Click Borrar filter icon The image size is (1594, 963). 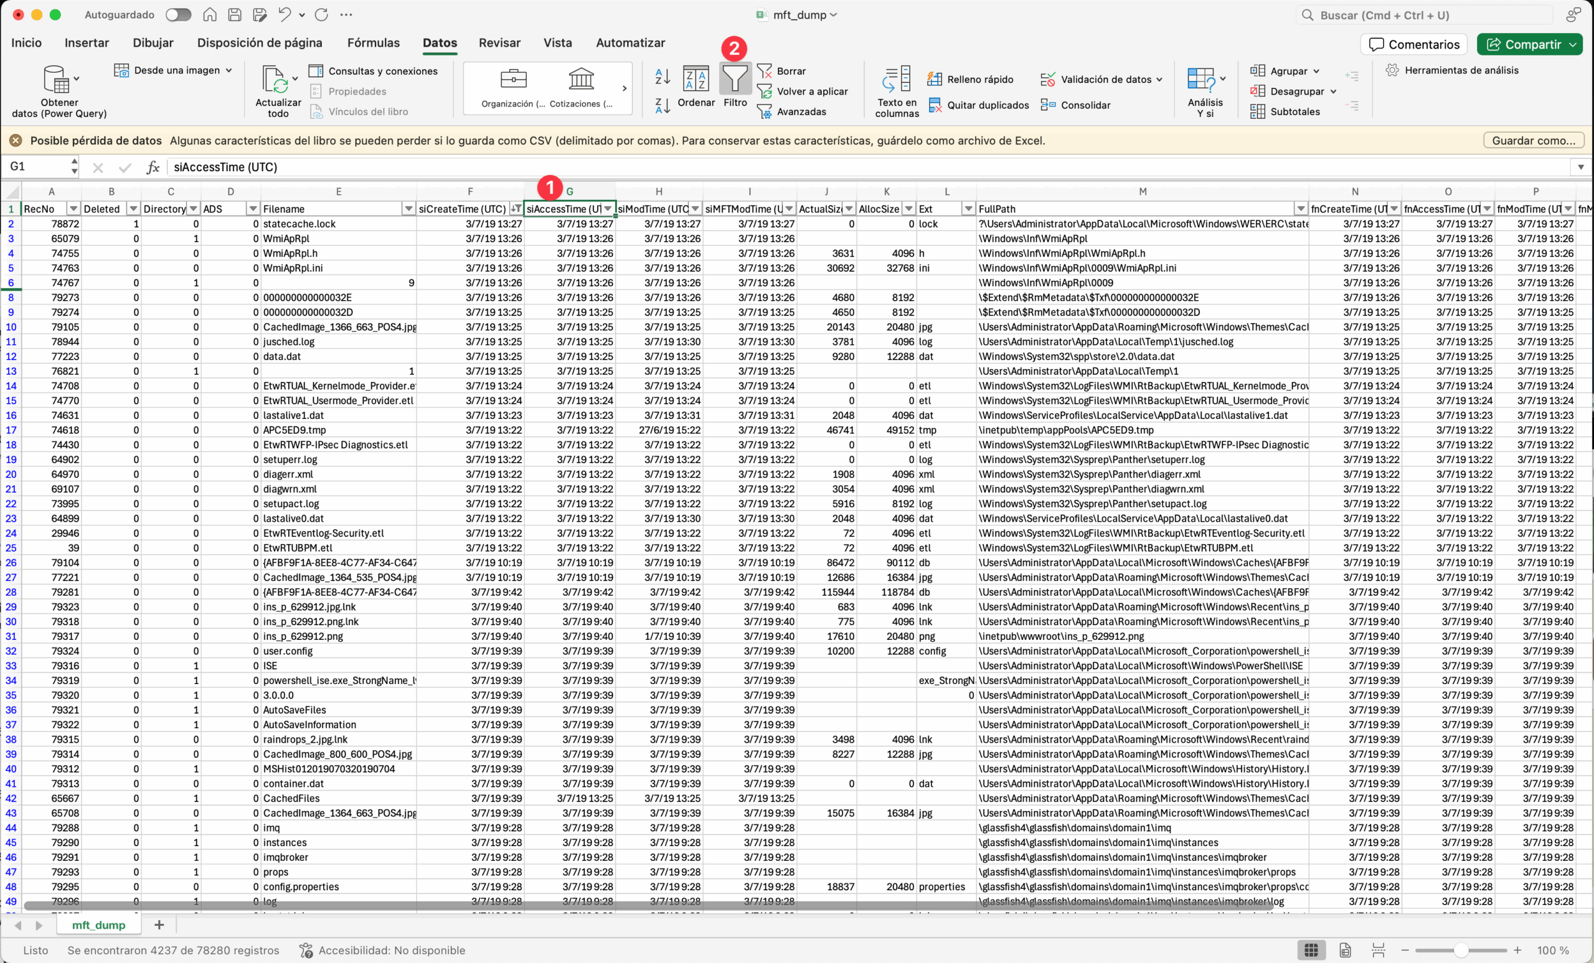(764, 71)
